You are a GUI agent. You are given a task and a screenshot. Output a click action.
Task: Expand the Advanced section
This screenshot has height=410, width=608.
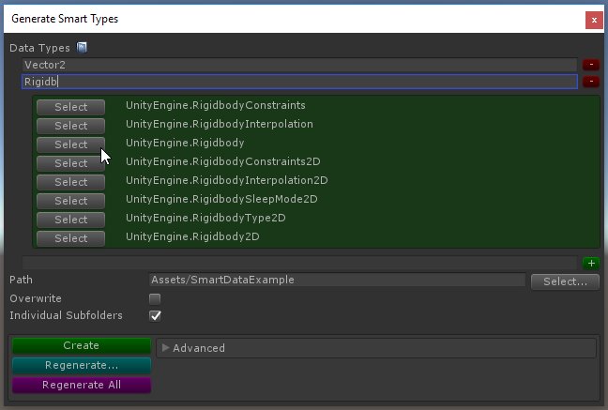pyautogui.click(x=165, y=347)
